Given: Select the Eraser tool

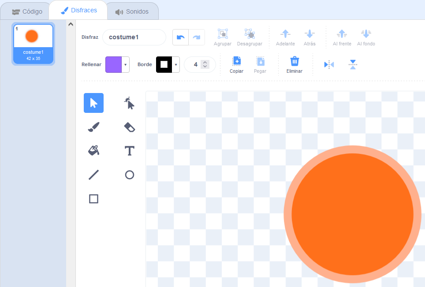Looking at the screenshot, I should click(129, 127).
